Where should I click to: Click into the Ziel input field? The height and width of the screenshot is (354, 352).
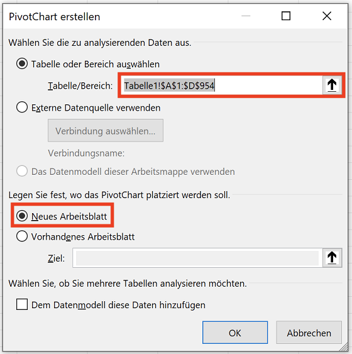(x=197, y=258)
